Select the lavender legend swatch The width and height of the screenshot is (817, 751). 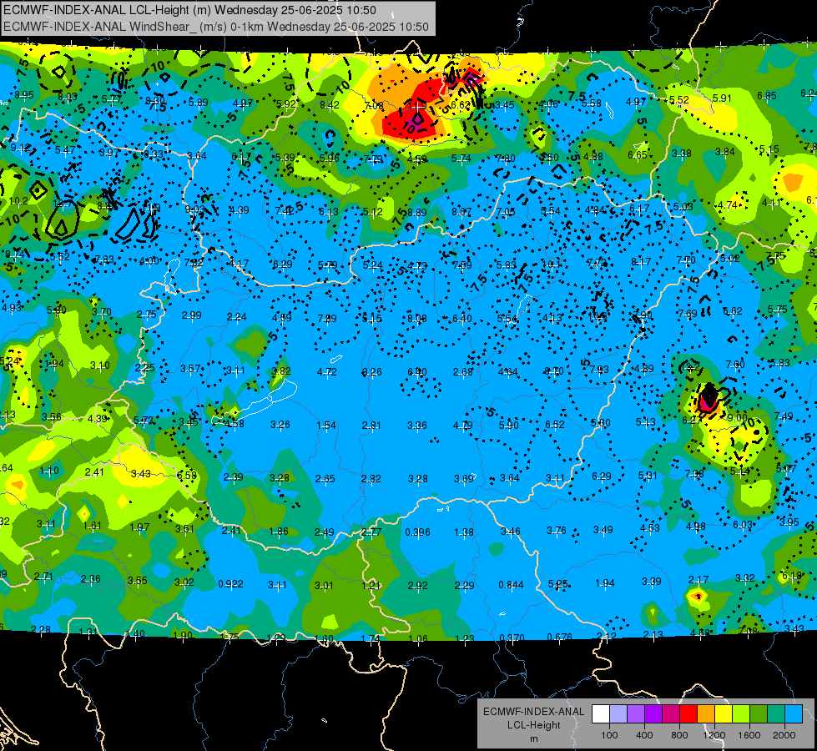pos(618,714)
